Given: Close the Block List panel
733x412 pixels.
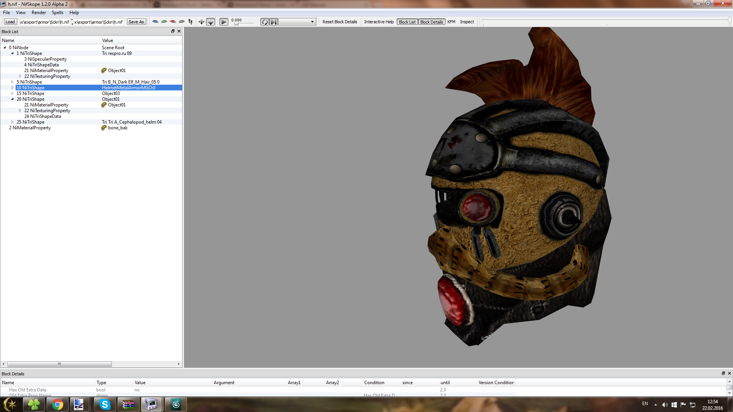Looking at the screenshot, I should pyautogui.click(x=179, y=31).
